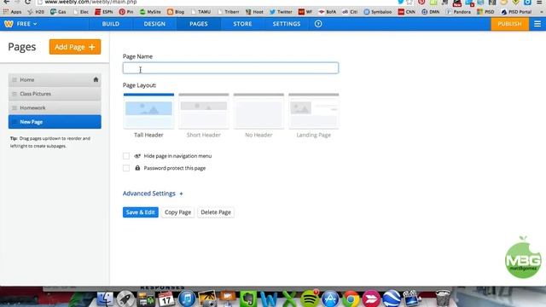Click the home icon on the Home row
The height and width of the screenshot is (307, 546).
(x=96, y=79)
